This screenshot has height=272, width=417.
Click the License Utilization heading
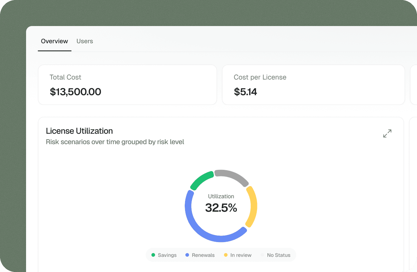click(79, 131)
